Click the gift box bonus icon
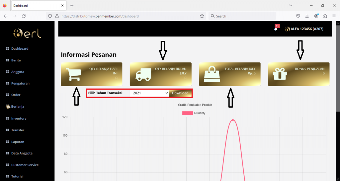Image resolution: width=340 pixels, height=181 pixels. (x=280, y=74)
